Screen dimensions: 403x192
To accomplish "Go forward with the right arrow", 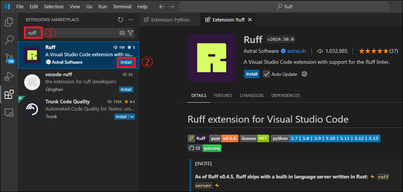I will coord(171,7).
